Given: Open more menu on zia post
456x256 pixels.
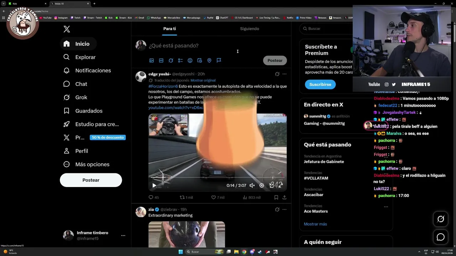Looking at the screenshot, I should tap(284, 209).
